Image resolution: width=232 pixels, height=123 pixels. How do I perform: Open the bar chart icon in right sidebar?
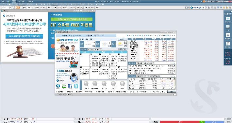(x=227, y=44)
